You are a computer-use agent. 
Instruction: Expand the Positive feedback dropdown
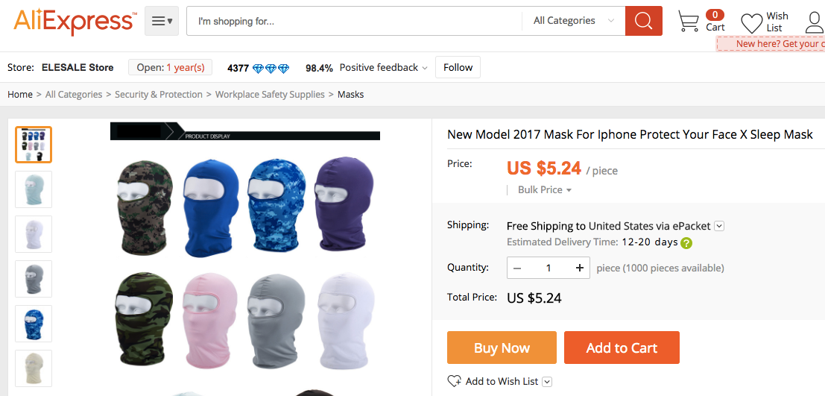click(x=383, y=67)
